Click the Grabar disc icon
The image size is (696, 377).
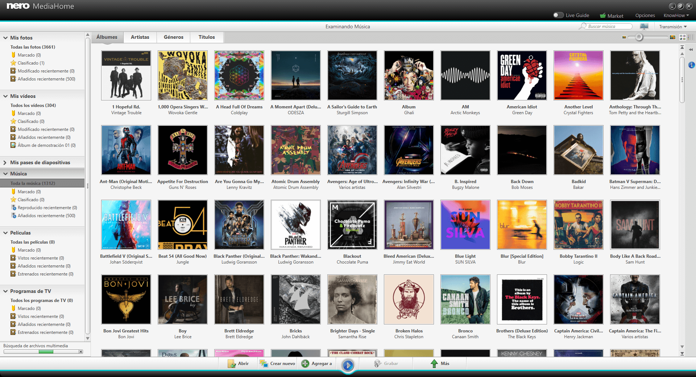[378, 364]
